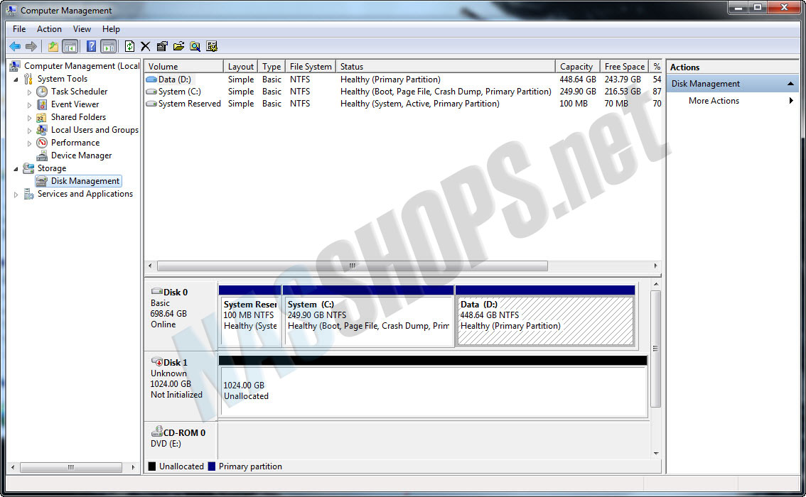Click the Properties toolbar icon
The height and width of the screenshot is (497, 806).
point(162,47)
